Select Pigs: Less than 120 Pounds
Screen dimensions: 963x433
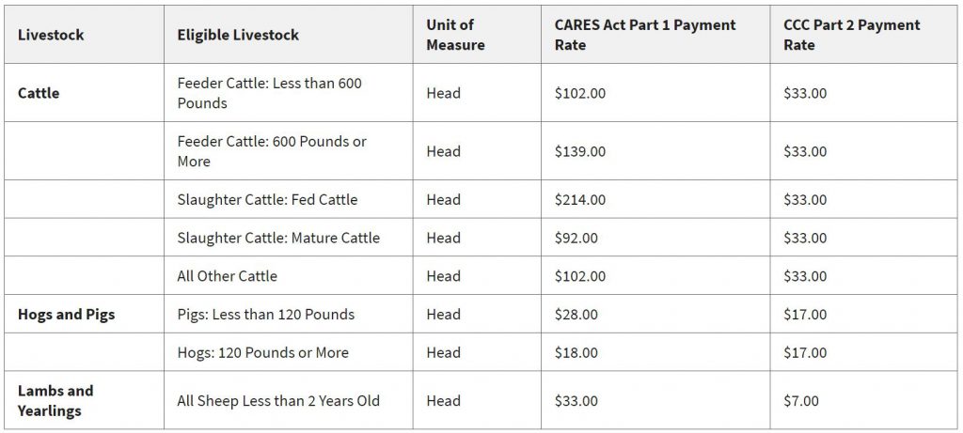(x=265, y=315)
